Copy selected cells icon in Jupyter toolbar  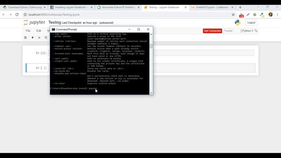tap(46, 38)
